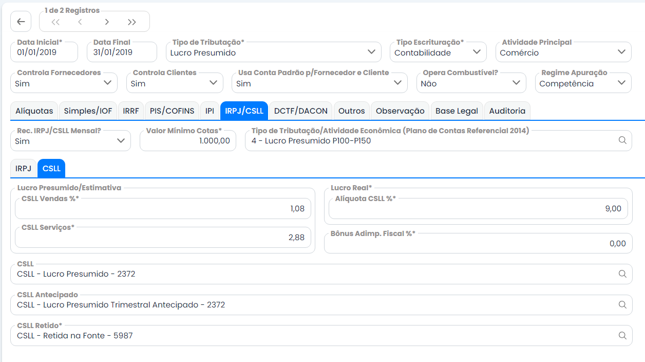This screenshot has width=645, height=362.
Task: Click search icon in CSLL field
Action: (x=622, y=274)
